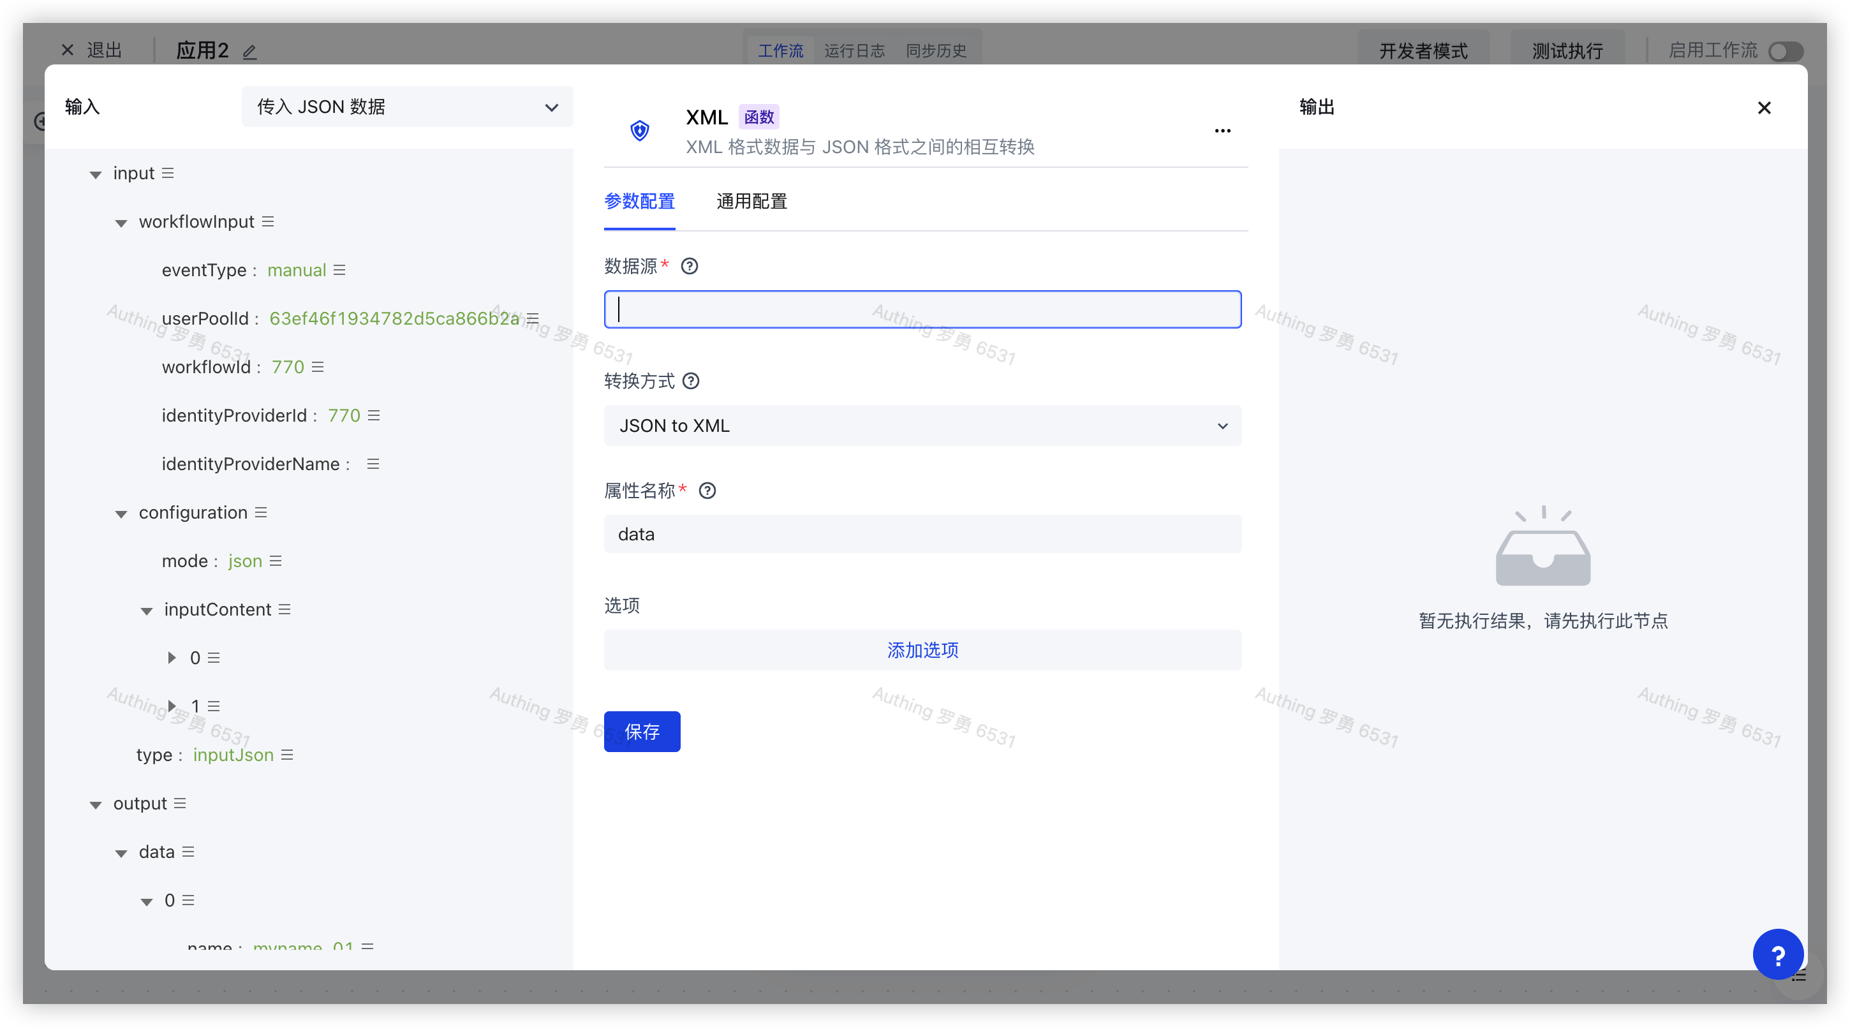Click the 数据源 input field
Viewport: 1850px width, 1027px height.
coord(922,309)
